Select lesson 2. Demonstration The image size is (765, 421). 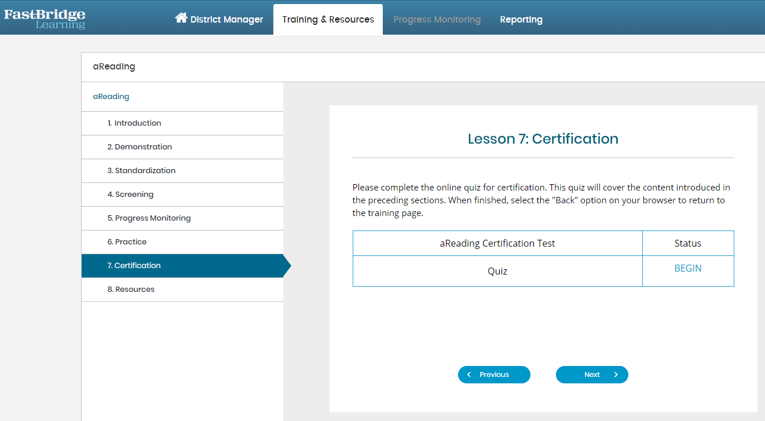coord(182,147)
